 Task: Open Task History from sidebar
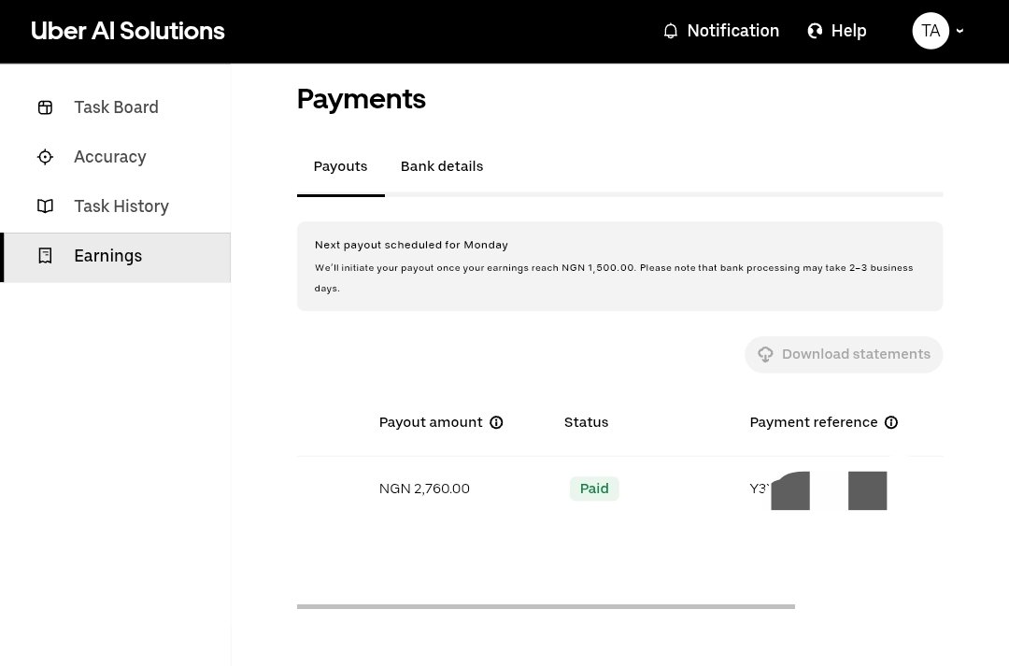click(121, 205)
